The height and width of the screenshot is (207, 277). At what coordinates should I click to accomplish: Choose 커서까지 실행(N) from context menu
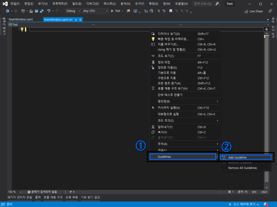click(x=185, y=108)
